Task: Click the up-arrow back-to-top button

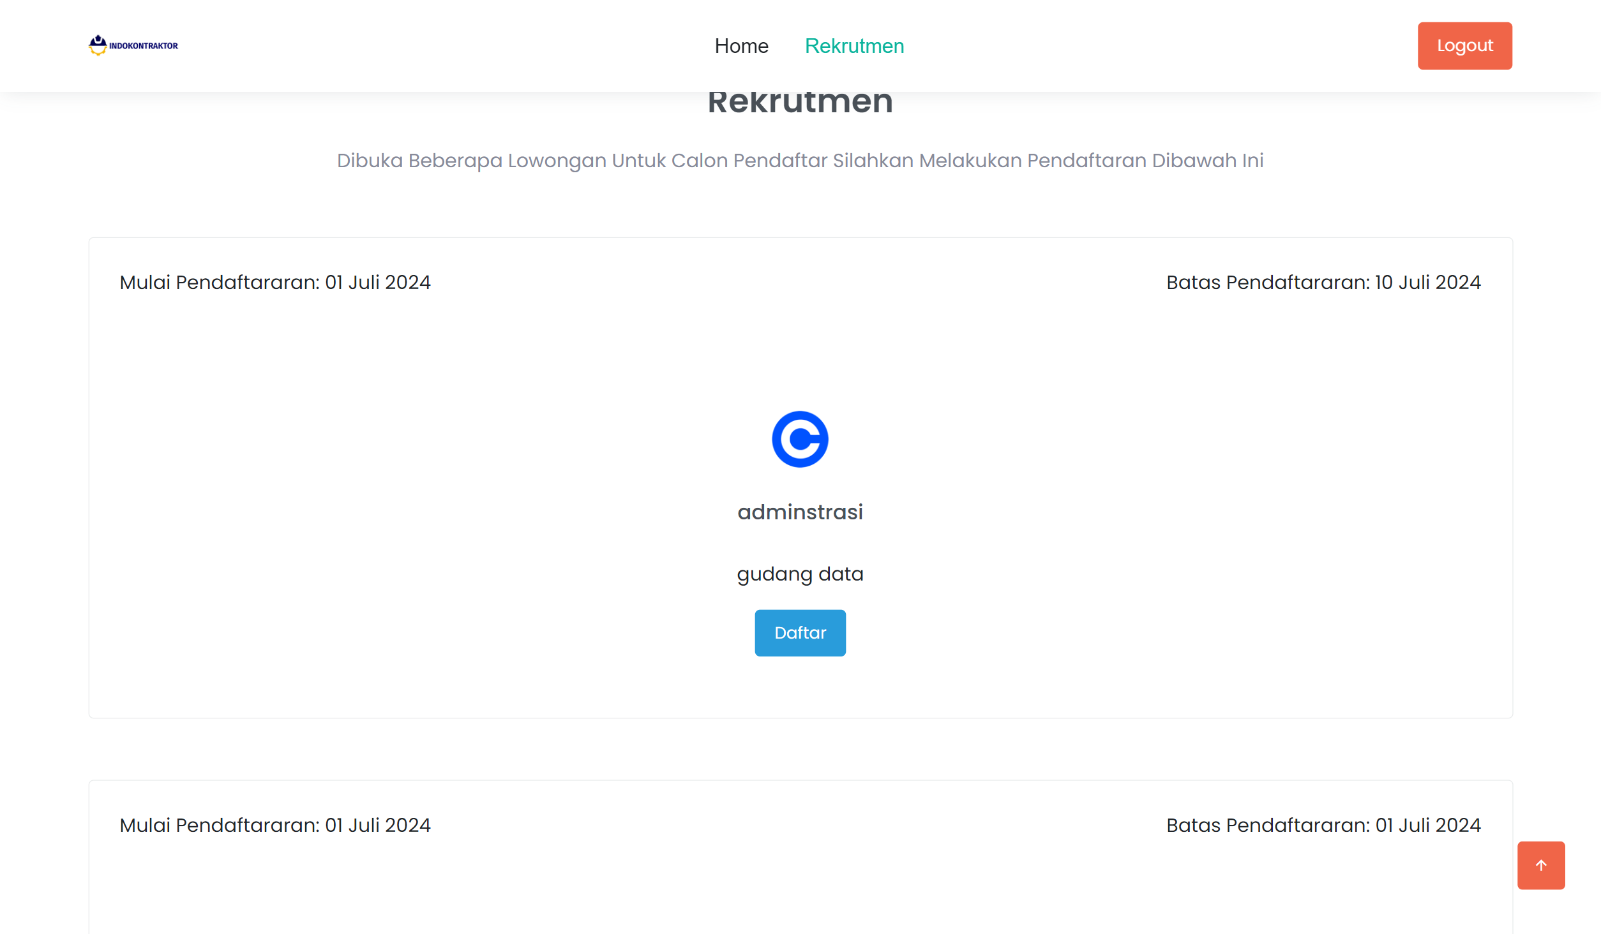Action: [x=1540, y=865]
